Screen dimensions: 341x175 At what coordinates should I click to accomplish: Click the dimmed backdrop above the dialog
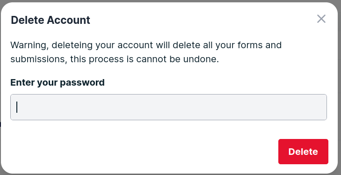[170, 1]
